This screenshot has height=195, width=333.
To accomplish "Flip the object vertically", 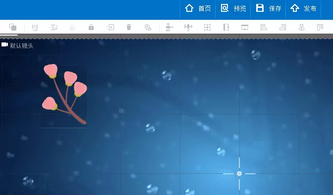I will 54,27.
